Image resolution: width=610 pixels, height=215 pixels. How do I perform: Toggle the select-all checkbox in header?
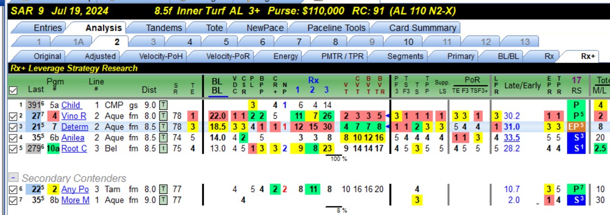click(13, 90)
